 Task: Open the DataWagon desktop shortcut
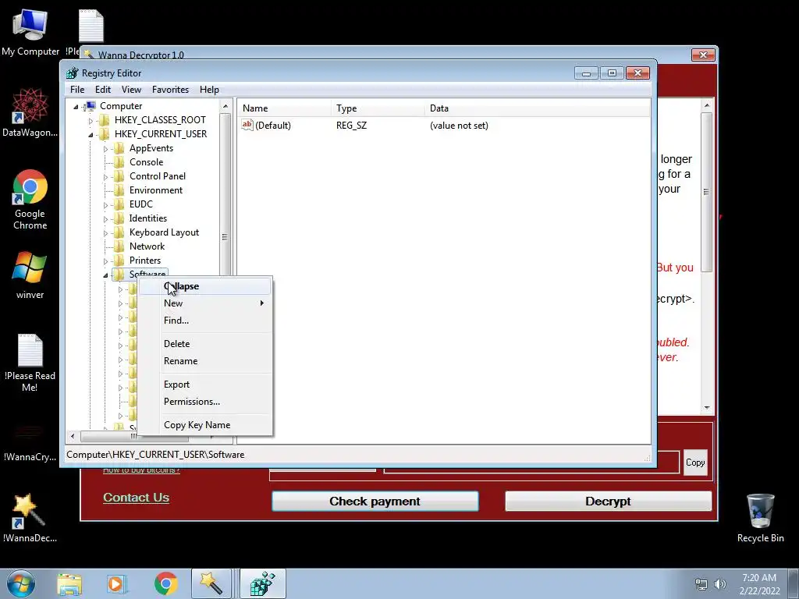30,112
